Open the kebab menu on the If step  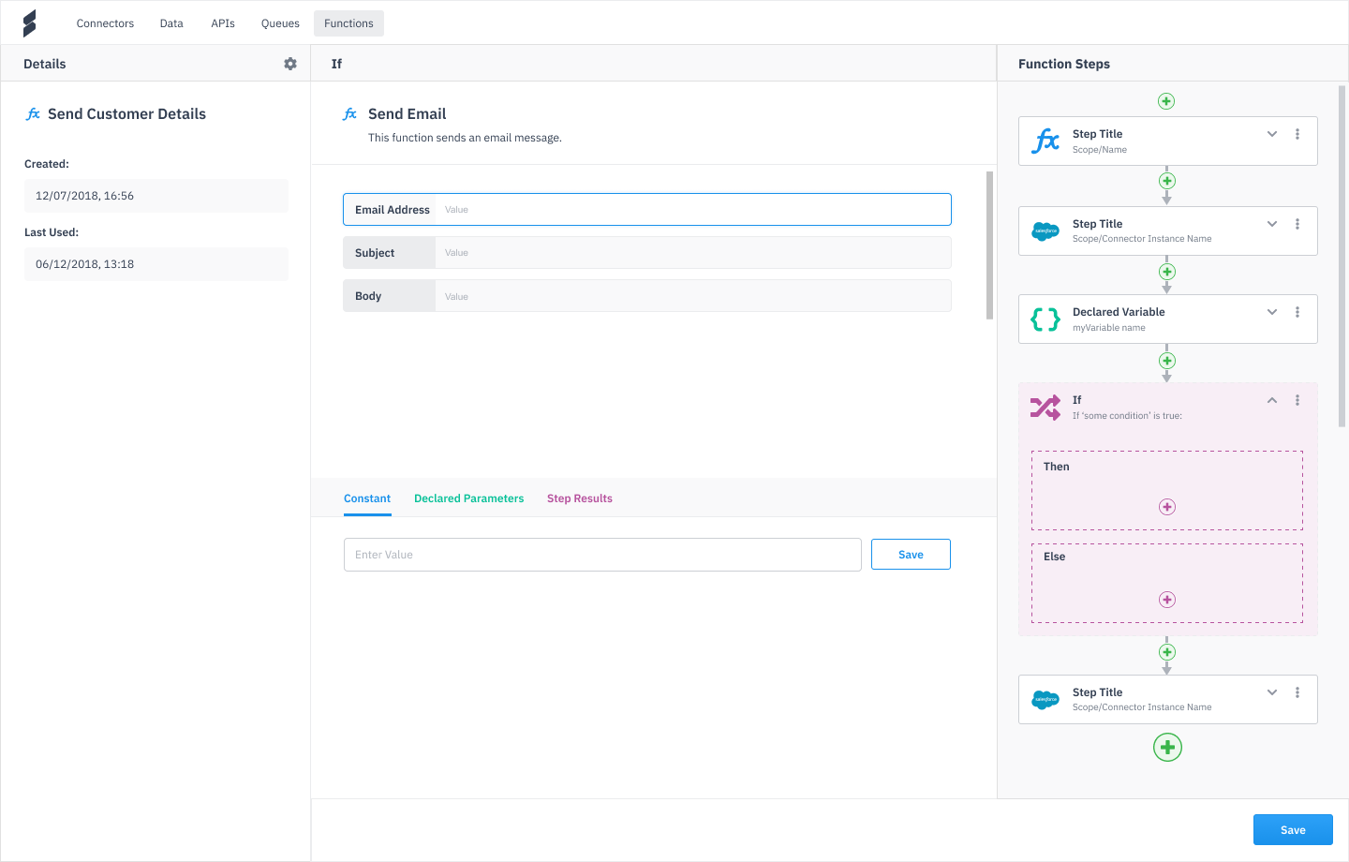(1297, 400)
